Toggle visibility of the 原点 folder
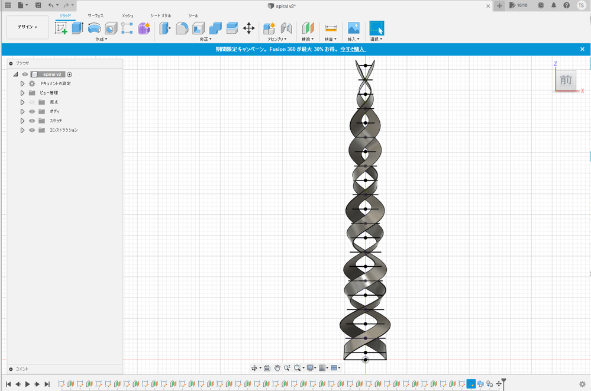 click(x=32, y=102)
